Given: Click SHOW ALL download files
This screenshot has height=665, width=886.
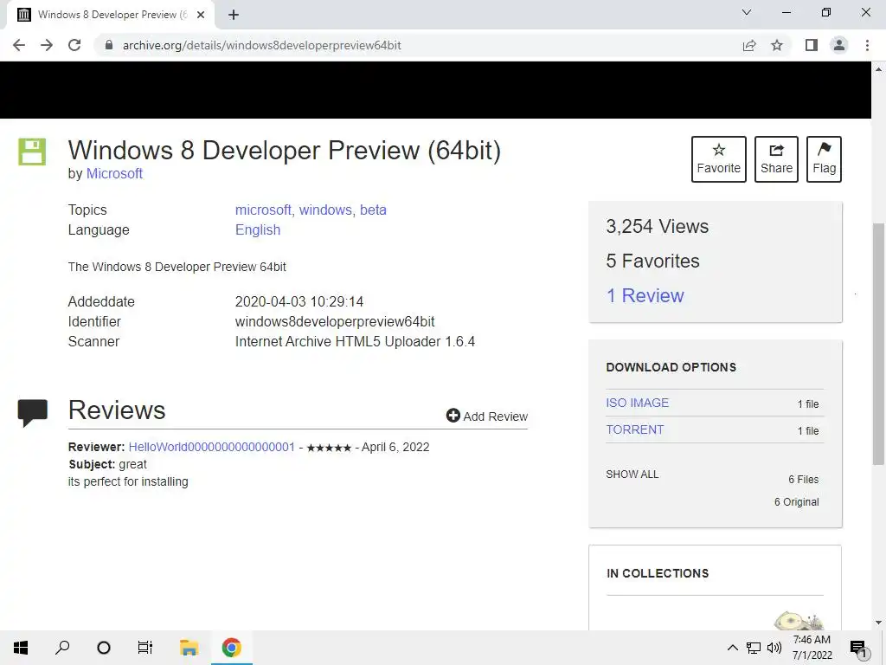Looking at the screenshot, I should (632, 474).
